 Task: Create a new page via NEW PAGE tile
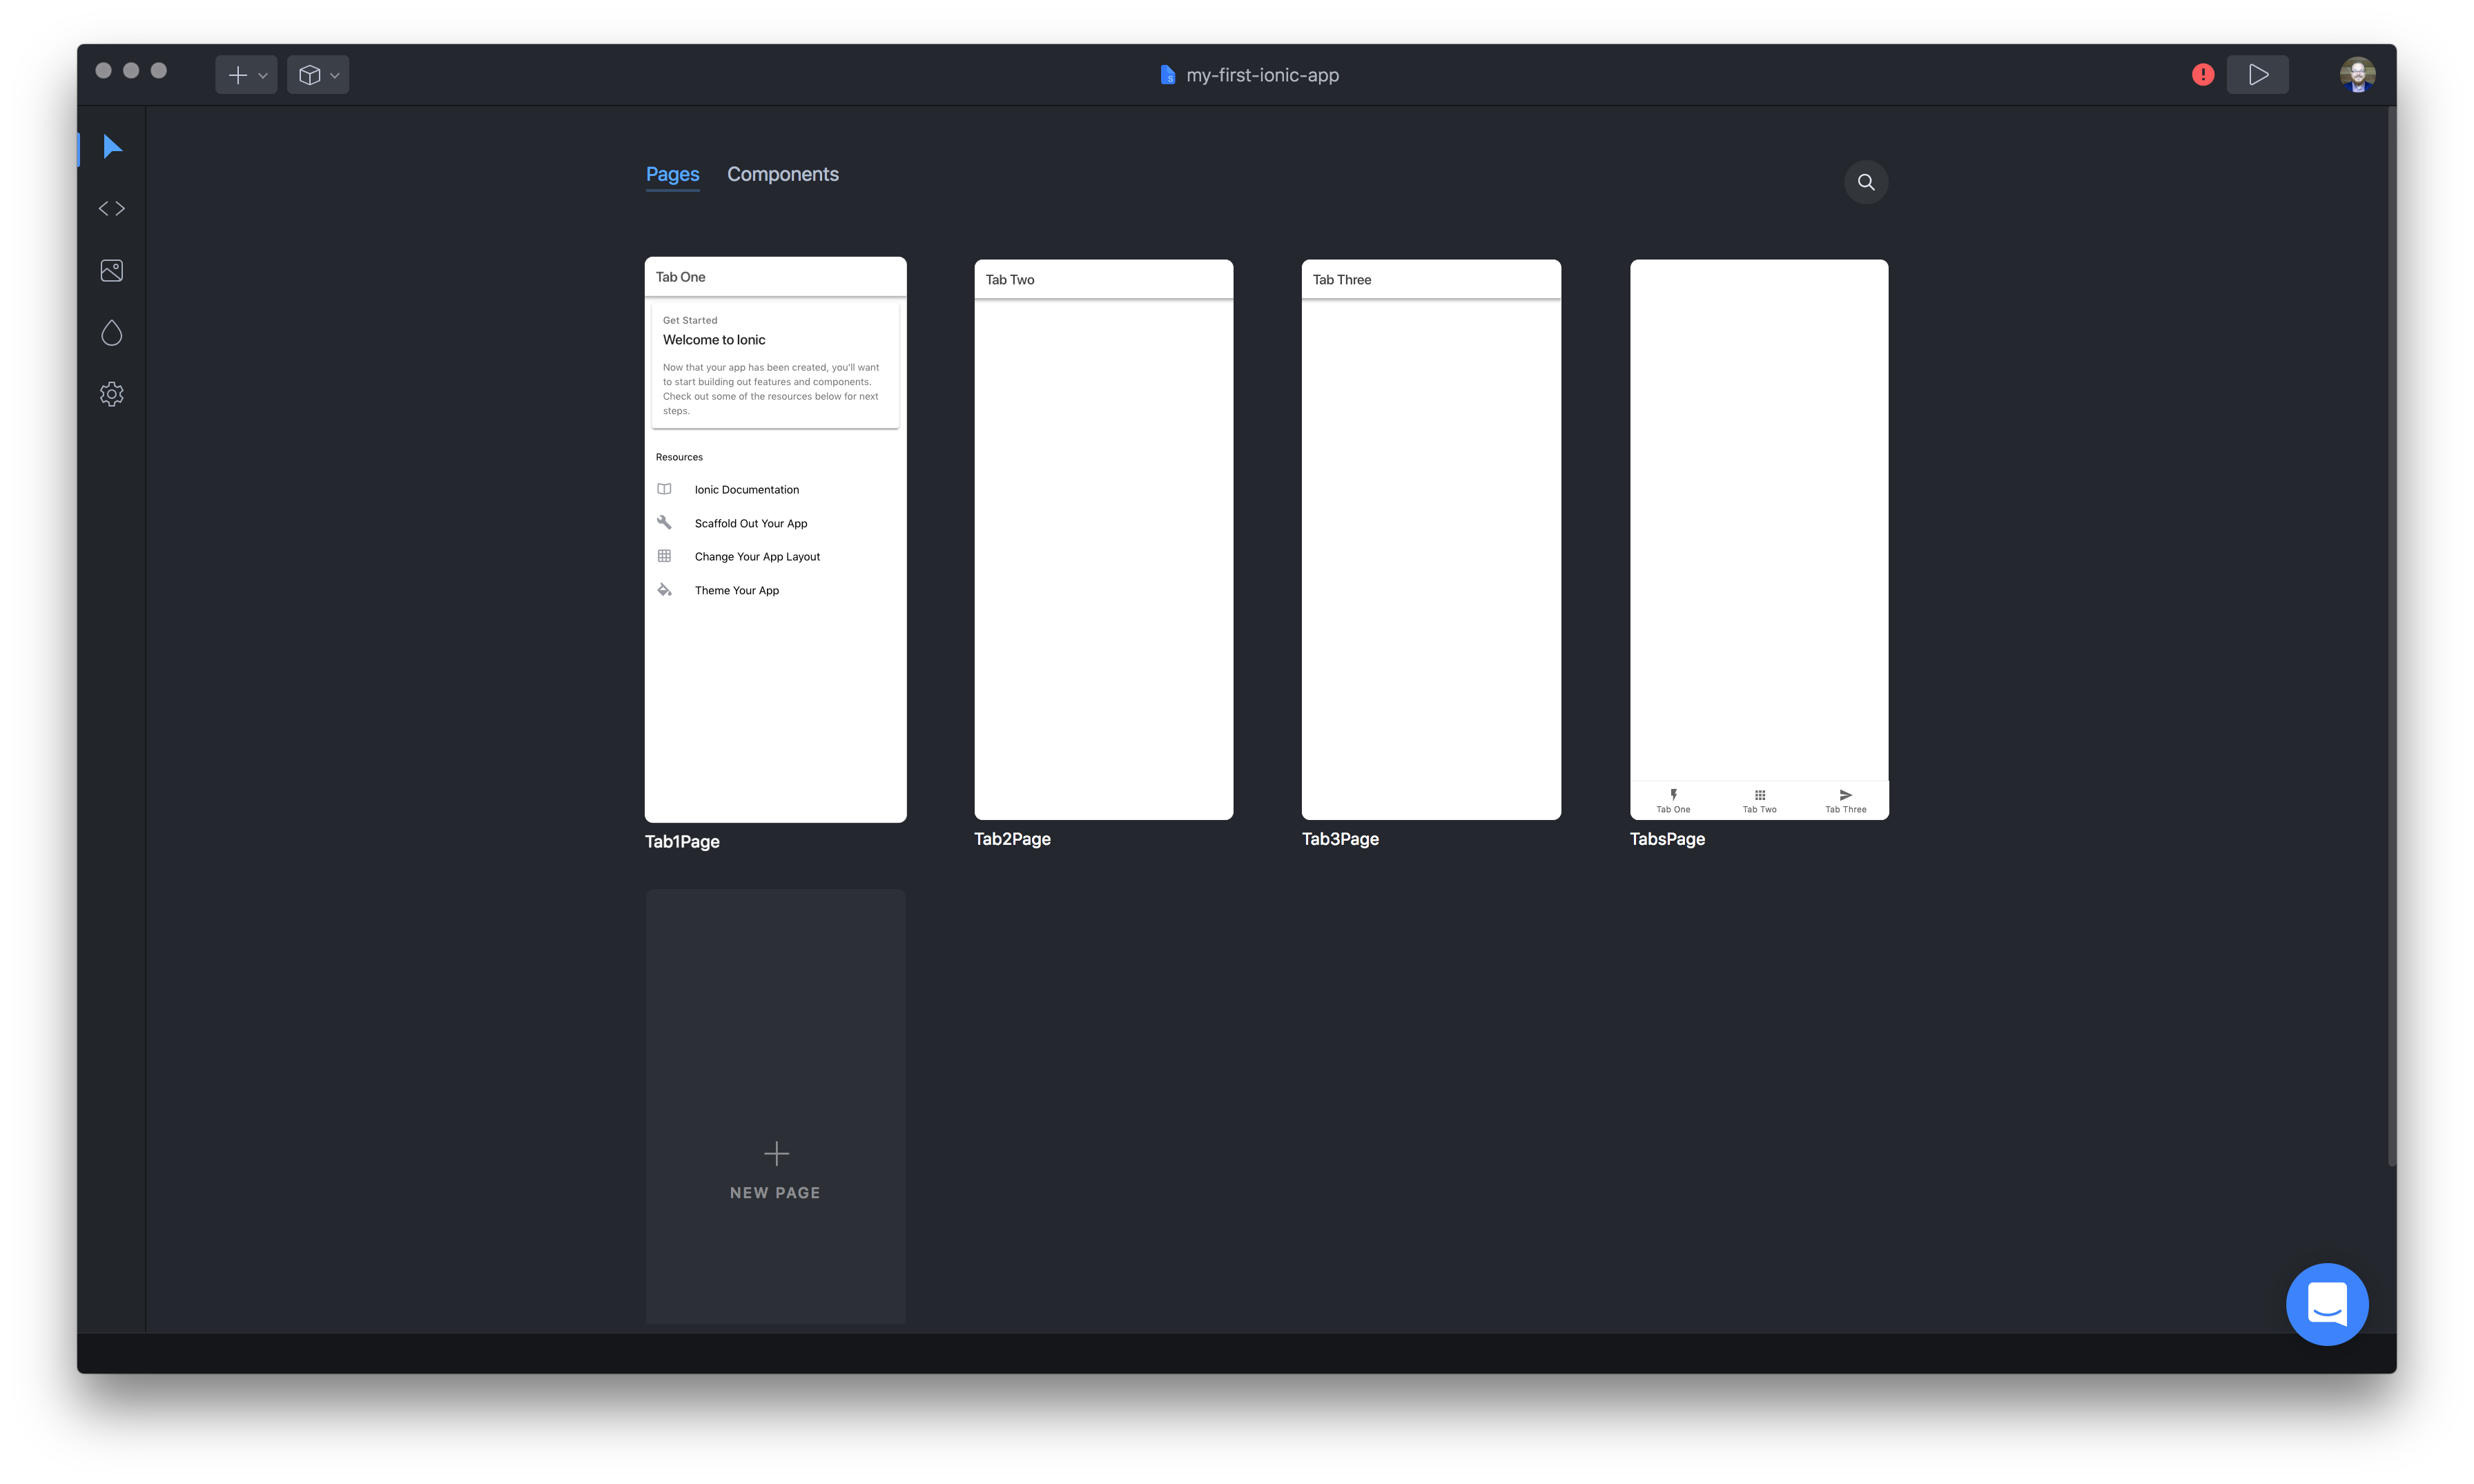(x=775, y=1172)
